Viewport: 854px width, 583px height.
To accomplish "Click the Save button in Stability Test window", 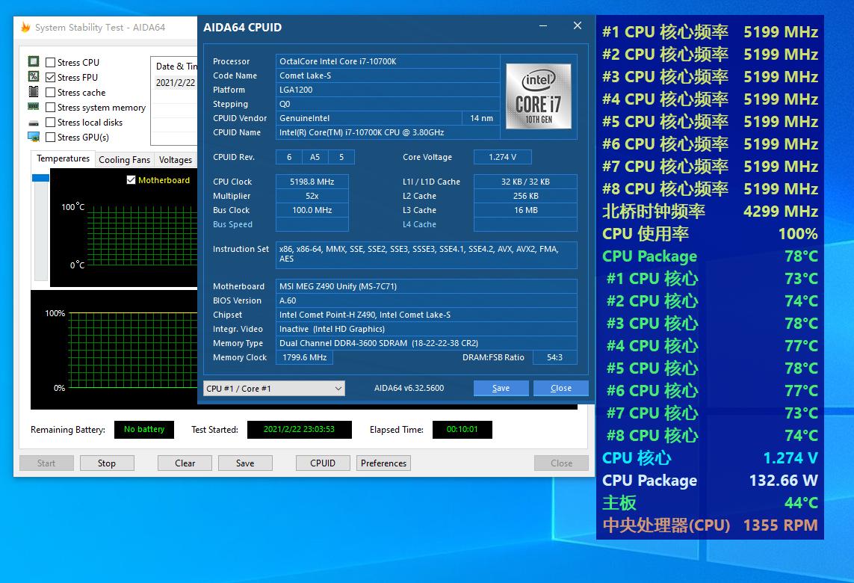I will 245,463.
